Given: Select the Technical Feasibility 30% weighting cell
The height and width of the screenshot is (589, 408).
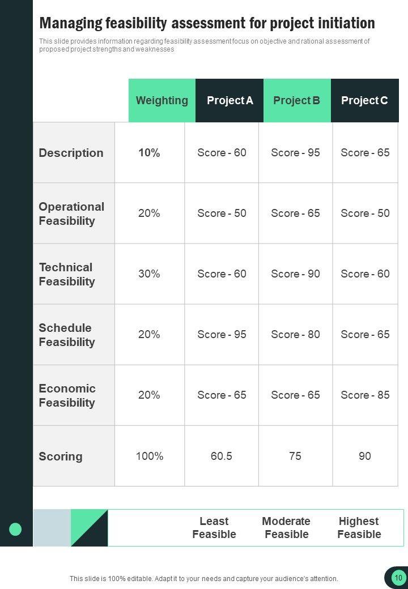Looking at the screenshot, I should click(x=149, y=274).
